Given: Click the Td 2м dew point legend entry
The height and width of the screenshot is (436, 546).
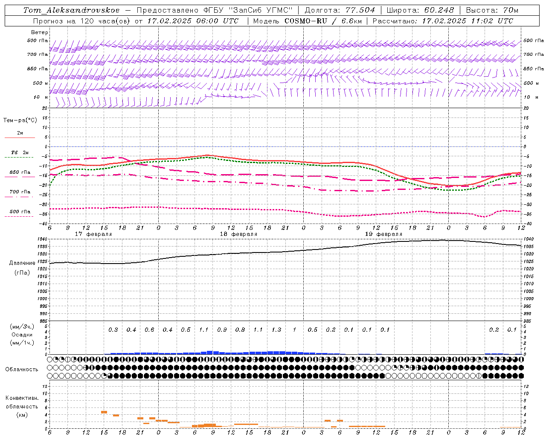Looking at the screenshot, I should 20,152.
